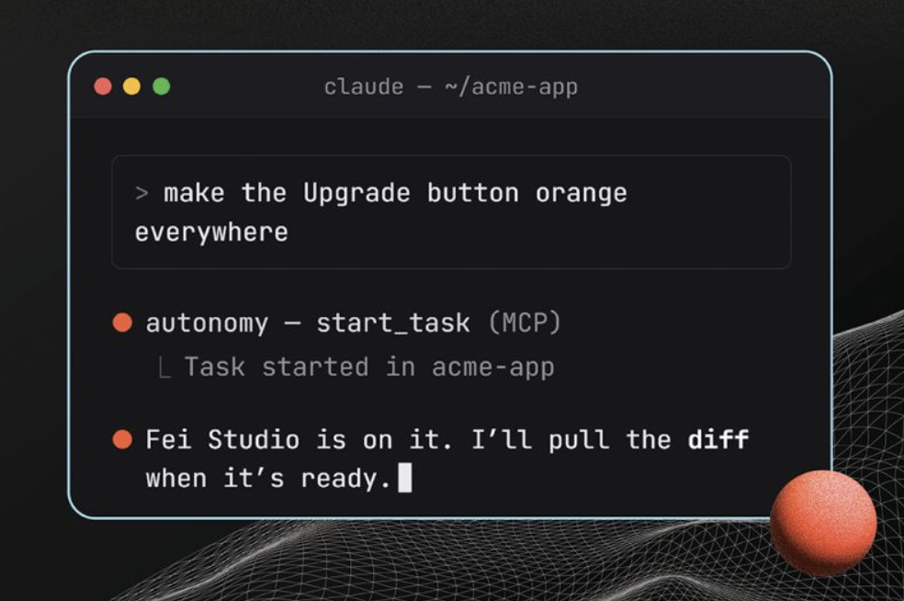
Task: Click the green maximize dot
Action: click(162, 86)
